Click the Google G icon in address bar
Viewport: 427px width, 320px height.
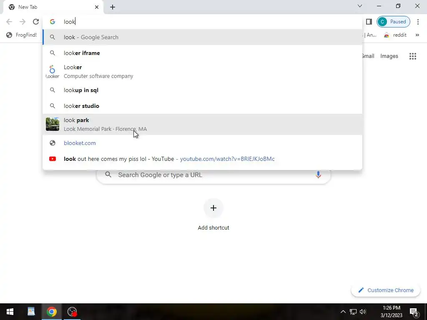pos(53,22)
